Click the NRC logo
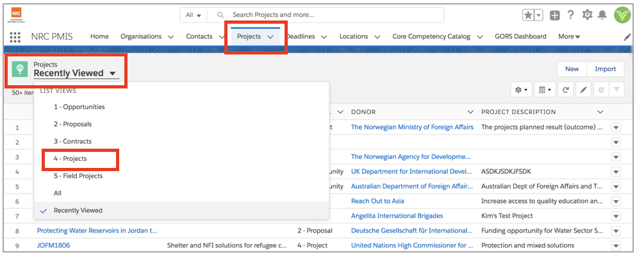The image size is (637, 257). 17,14
